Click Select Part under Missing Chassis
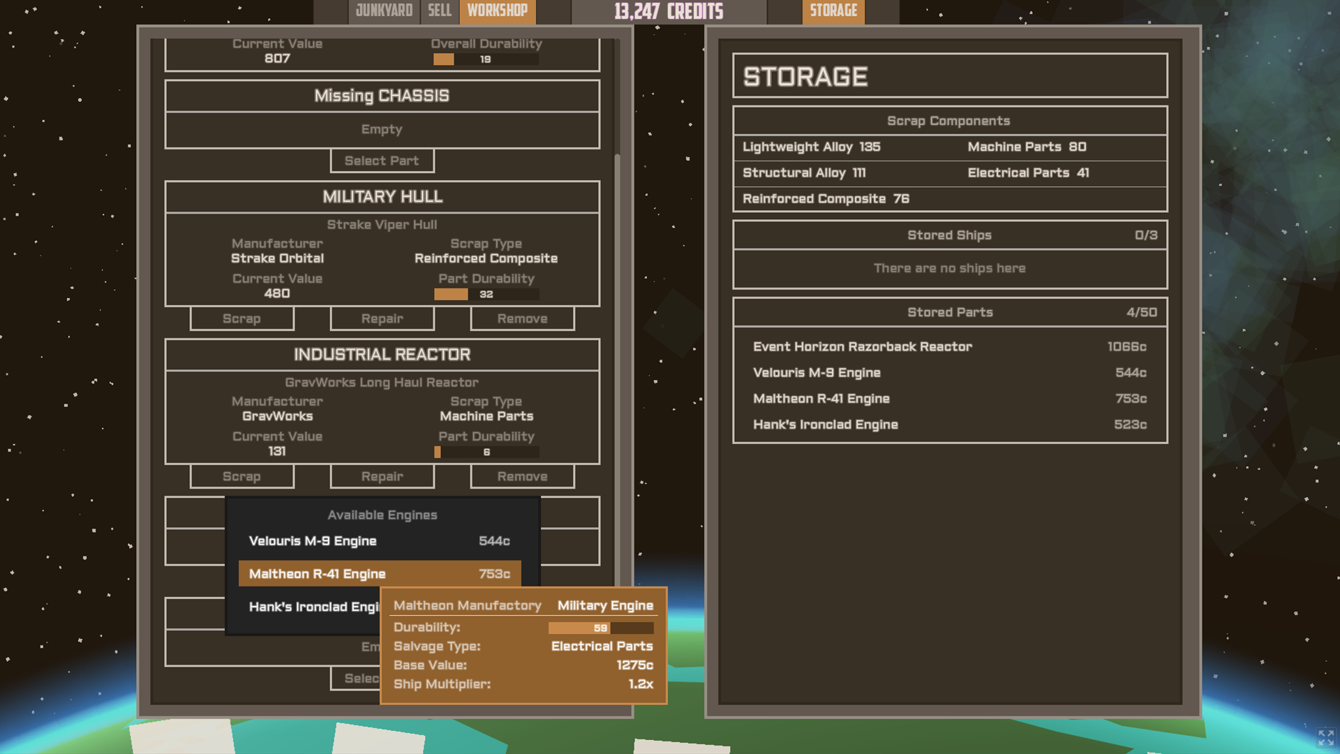The width and height of the screenshot is (1340, 754). (382, 161)
